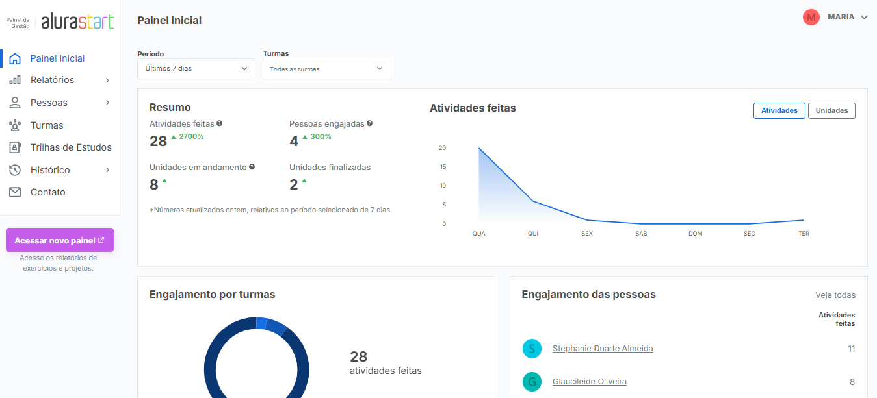Switch chart to Atividades view
Screen dimensions: 877x398
pyautogui.click(x=779, y=111)
